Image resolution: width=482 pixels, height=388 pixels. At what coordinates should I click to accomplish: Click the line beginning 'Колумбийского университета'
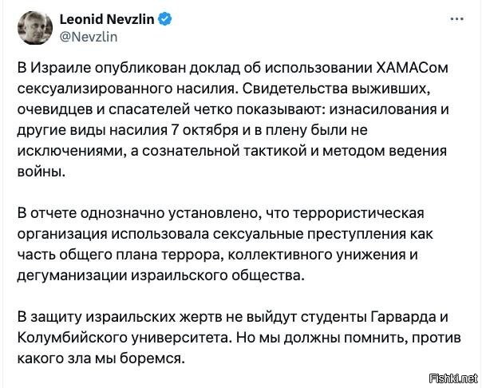pos(239,338)
